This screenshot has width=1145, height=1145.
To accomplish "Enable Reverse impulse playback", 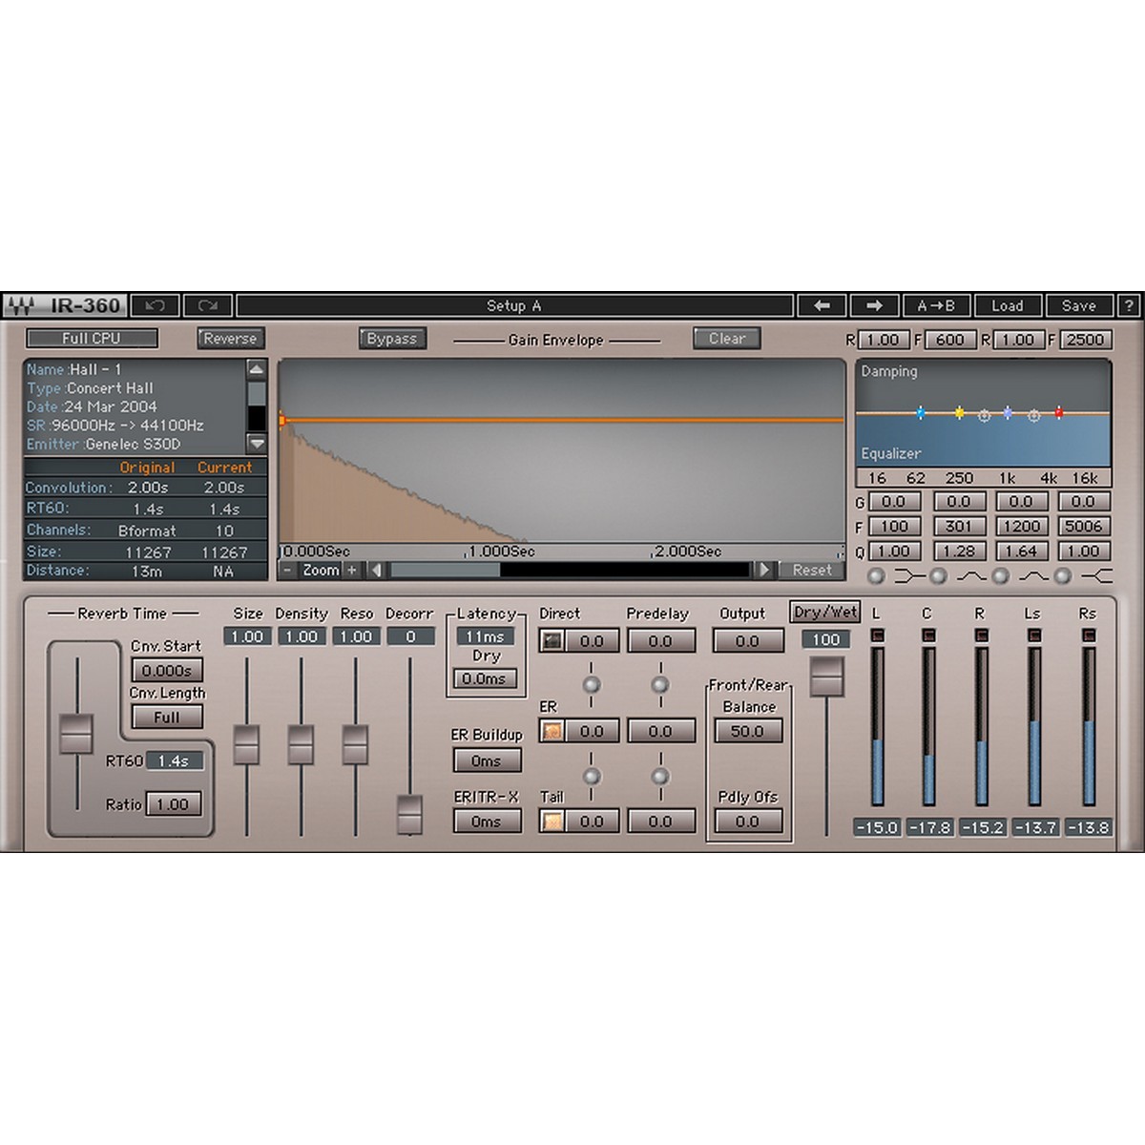I will pyautogui.click(x=230, y=338).
